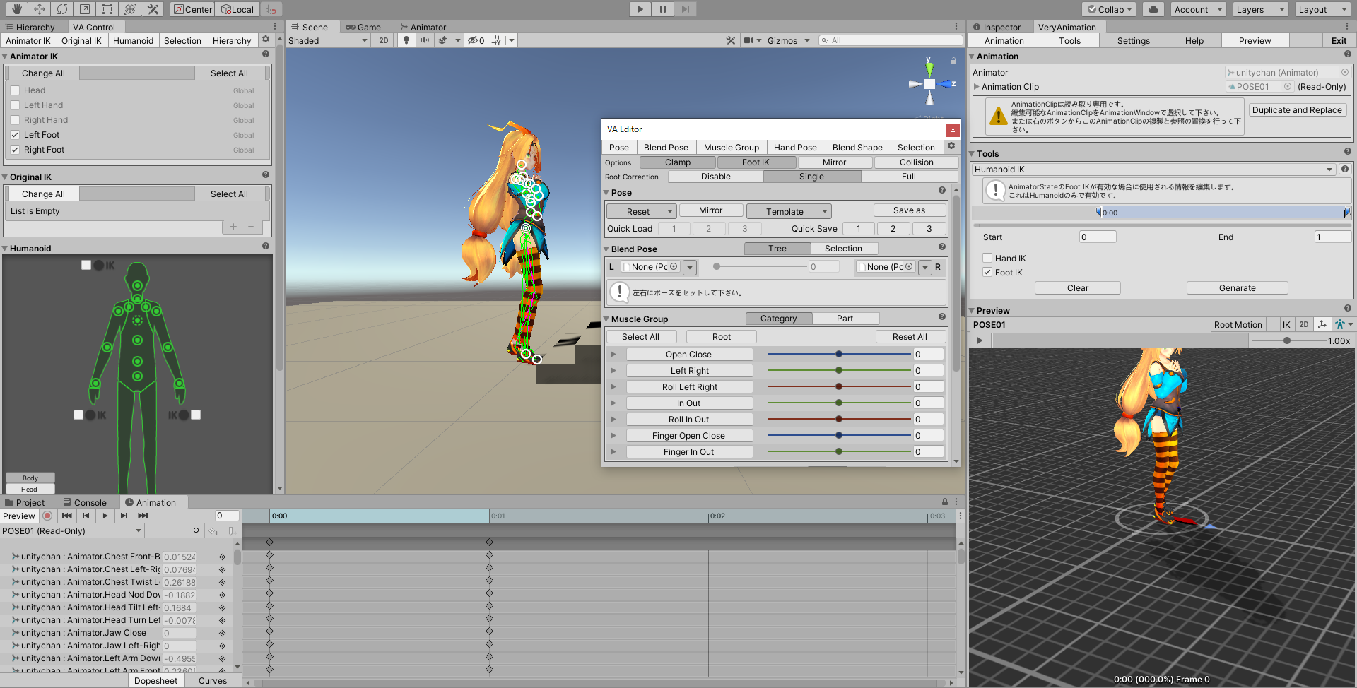Toggle scene lighting bulb icon
Screen dimensions: 1357x688
tap(406, 40)
